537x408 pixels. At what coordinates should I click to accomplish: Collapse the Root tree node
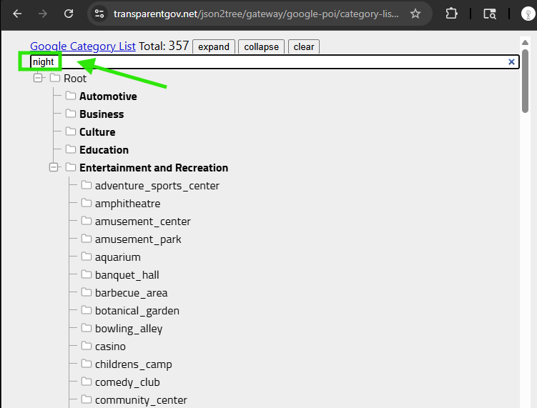pyautogui.click(x=39, y=78)
